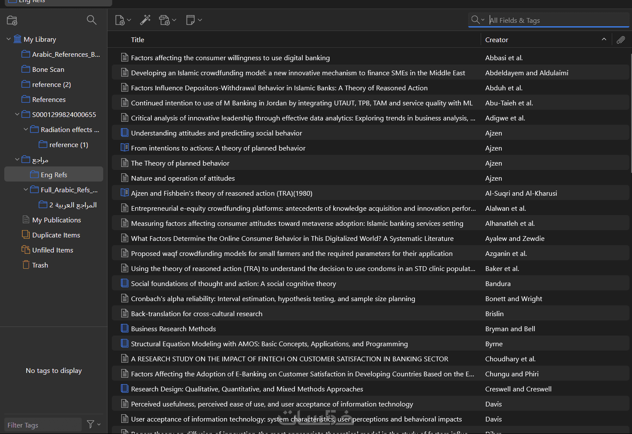The width and height of the screenshot is (632, 434).
Task: Open the search mode magnifier dropdown
Action: point(478,20)
